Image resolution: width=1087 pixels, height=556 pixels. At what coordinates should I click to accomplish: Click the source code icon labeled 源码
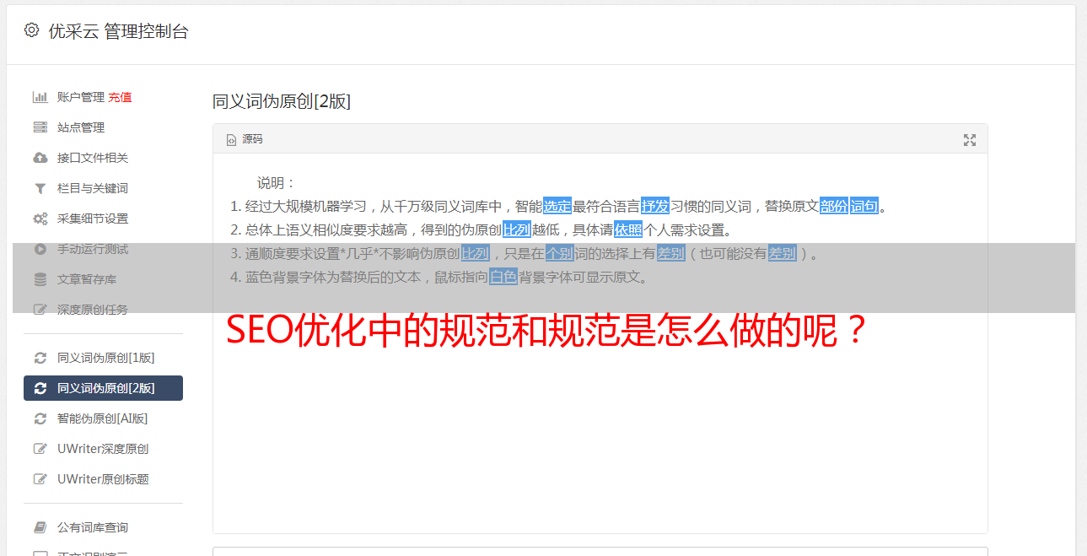pyautogui.click(x=245, y=139)
